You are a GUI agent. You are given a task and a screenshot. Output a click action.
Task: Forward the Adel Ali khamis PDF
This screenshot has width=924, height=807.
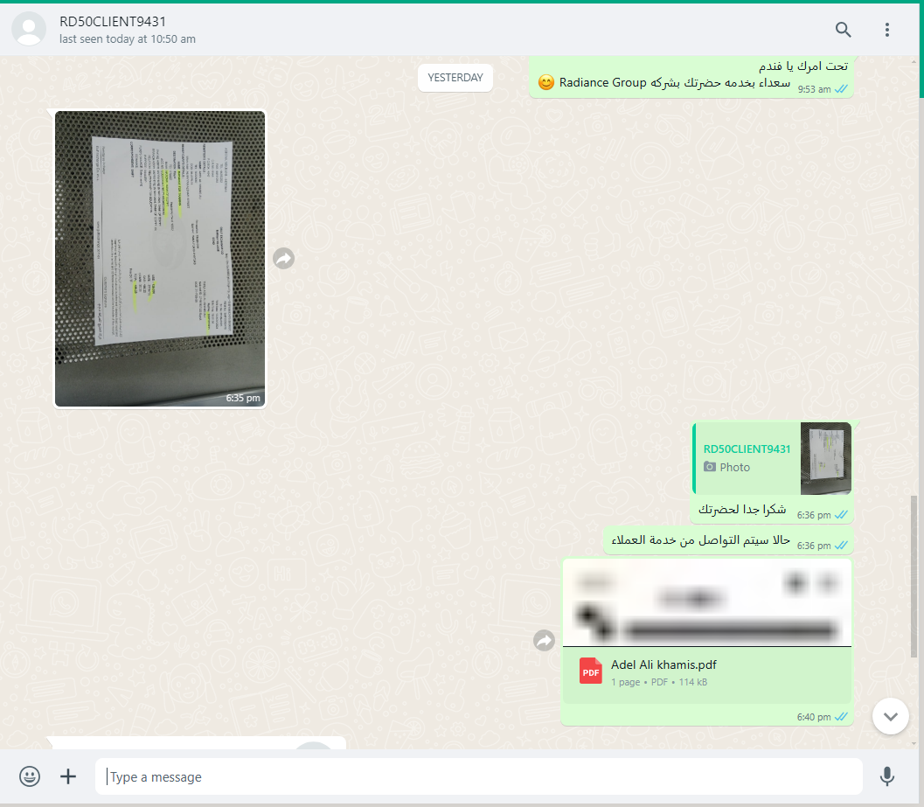(x=544, y=640)
